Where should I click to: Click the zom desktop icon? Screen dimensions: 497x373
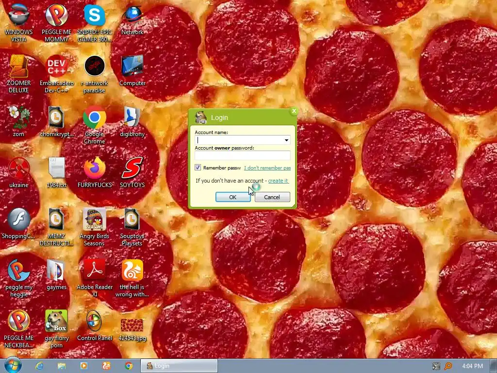click(18, 121)
